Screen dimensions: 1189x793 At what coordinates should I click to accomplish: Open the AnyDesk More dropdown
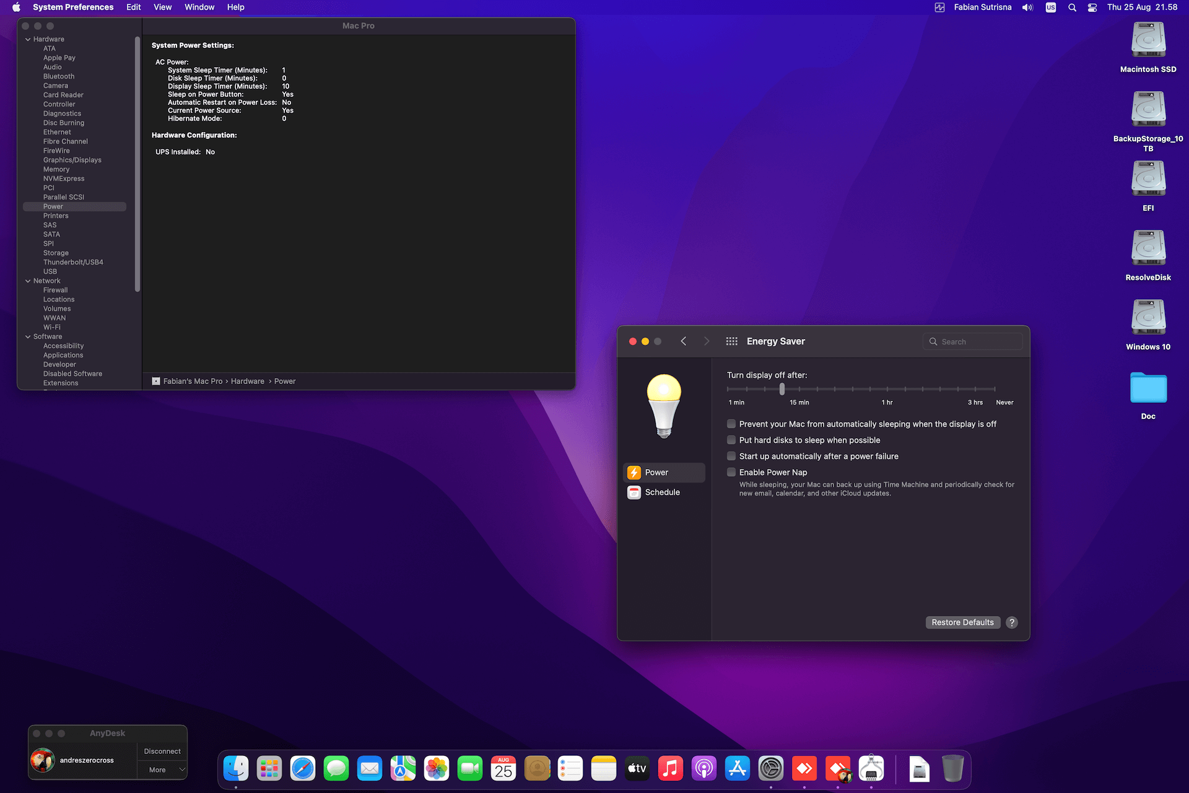tap(162, 769)
